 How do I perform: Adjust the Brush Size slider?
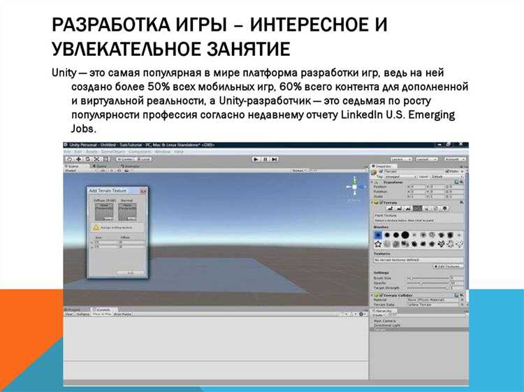pyautogui.click(x=428, y=278)
